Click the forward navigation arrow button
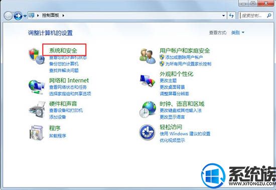Viewport: 276px width, 190px height. 18,16
